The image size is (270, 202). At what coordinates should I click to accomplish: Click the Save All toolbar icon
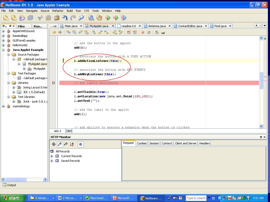tap(30, 18)
